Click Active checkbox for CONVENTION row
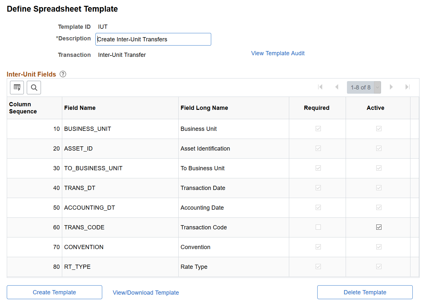The height and width of the screenshot is (304, 424). click(379, 247)
